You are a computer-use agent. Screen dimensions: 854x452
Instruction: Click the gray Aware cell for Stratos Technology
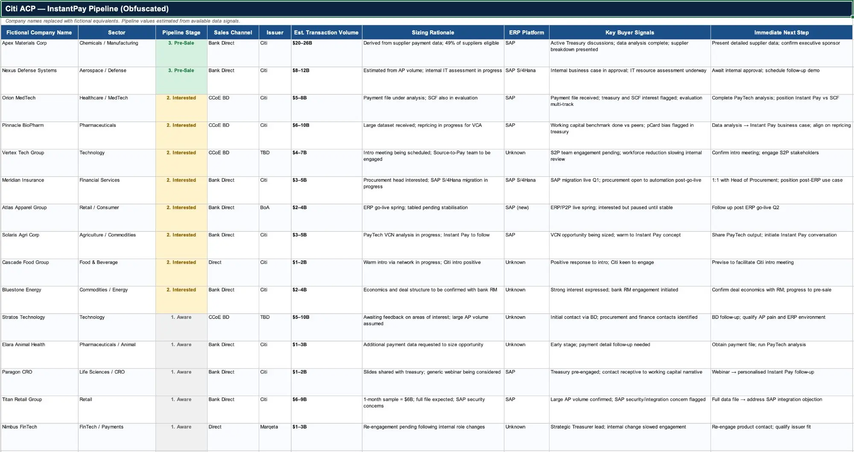181,327
